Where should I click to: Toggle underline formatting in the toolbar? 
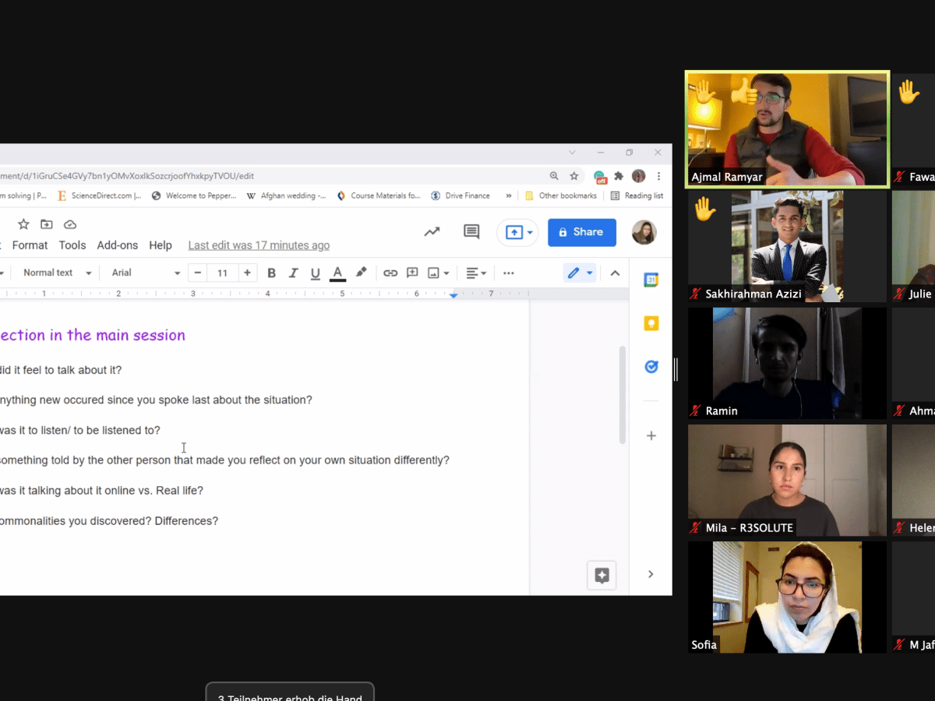[315, 273]
